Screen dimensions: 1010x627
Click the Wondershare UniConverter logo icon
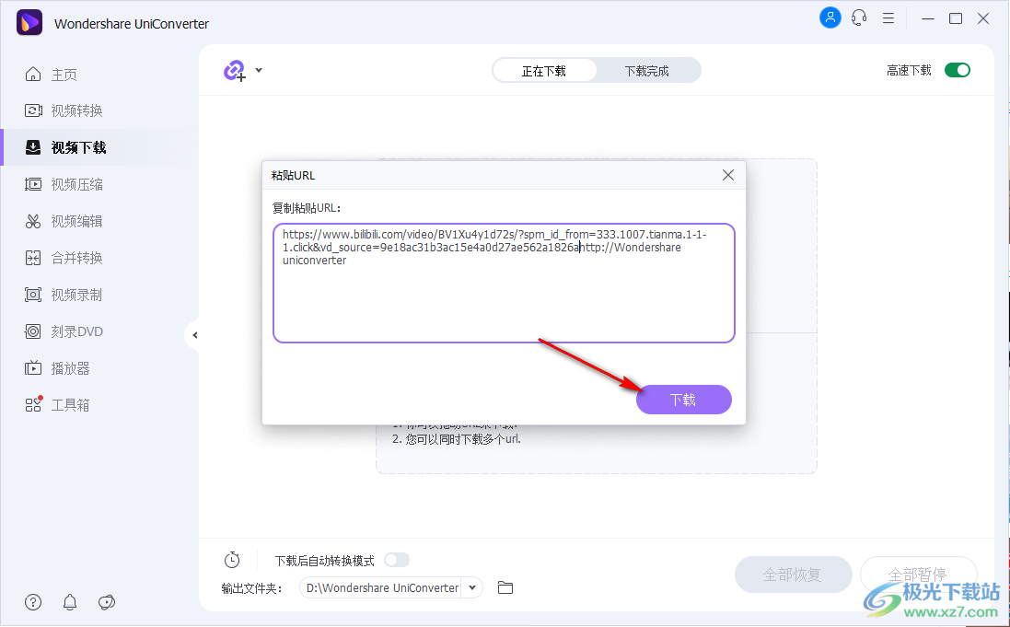tap(29, 22)
